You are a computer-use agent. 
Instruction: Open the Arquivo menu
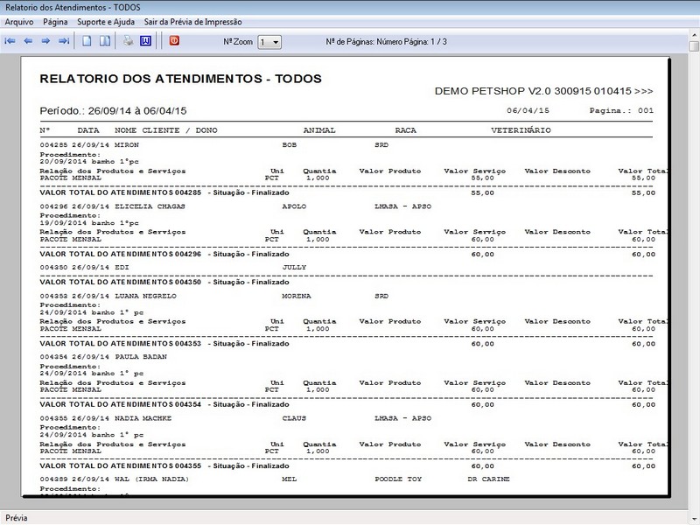coord(19,22)
